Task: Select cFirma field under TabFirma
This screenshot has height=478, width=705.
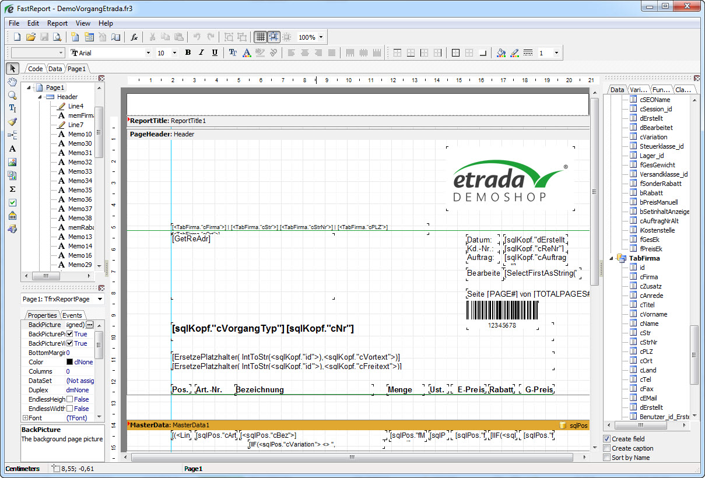Action: [x=648, y=277]
